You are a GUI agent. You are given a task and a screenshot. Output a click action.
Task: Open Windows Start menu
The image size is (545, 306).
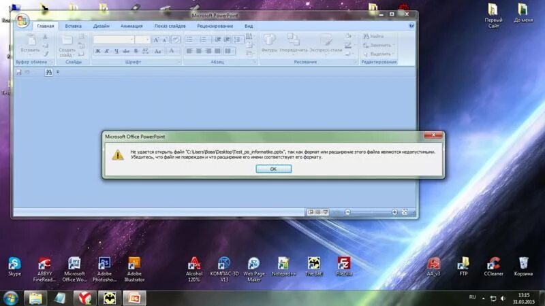coord(10,299)
